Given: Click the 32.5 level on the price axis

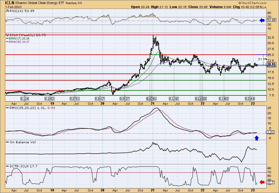Looking at the screenshot, I should coord(270,38).
